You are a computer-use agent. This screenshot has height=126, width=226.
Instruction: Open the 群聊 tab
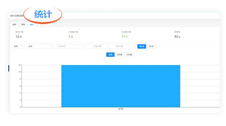coord(23,25)
